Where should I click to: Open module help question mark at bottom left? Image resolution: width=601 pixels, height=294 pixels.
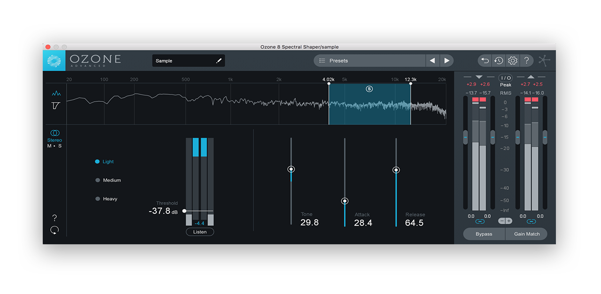click(54, 218)
